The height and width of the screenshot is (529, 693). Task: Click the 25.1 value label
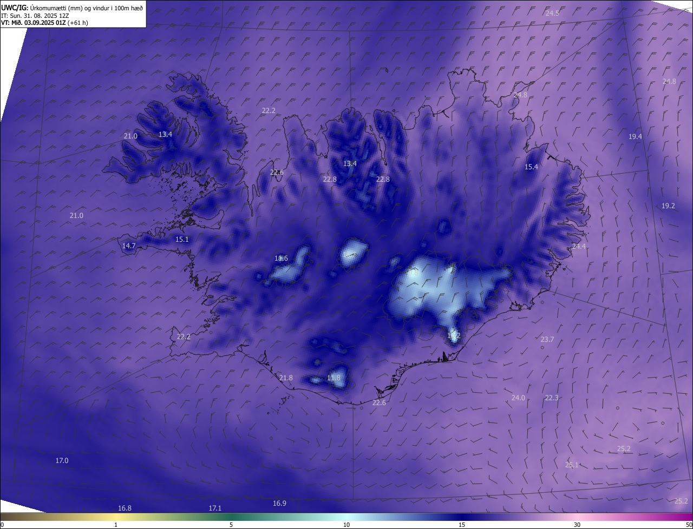(572, 465)
